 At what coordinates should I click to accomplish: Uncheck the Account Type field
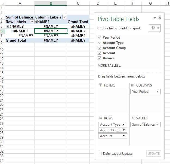(x=100, y=43)
